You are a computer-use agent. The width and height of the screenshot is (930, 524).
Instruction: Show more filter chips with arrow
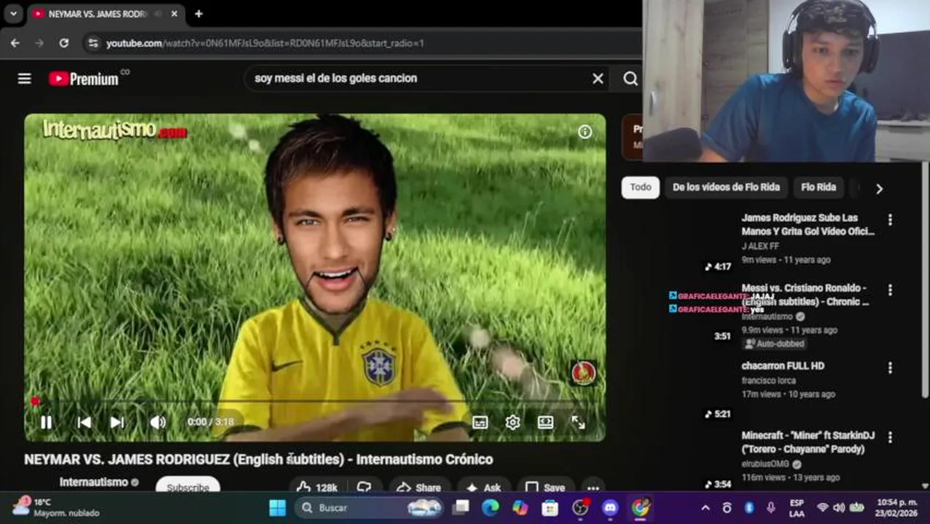[x=879, y=188]
